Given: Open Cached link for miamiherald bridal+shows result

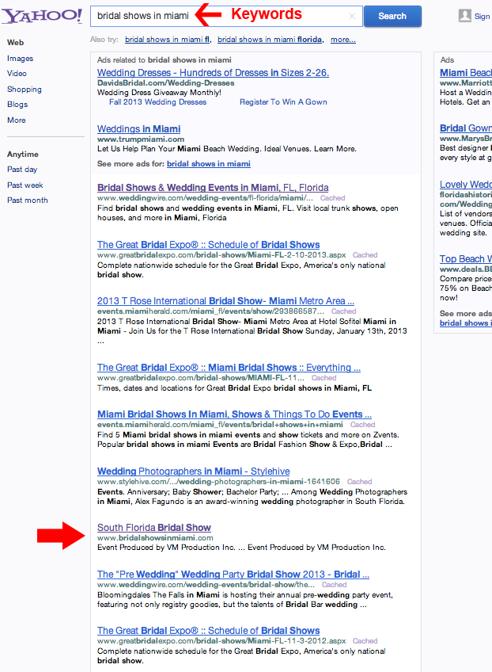Looking at the screenshot, I should 362,425.
